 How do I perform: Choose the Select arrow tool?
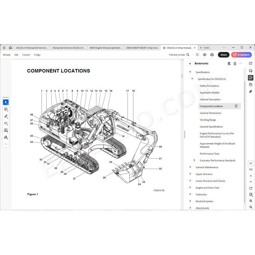6,102
